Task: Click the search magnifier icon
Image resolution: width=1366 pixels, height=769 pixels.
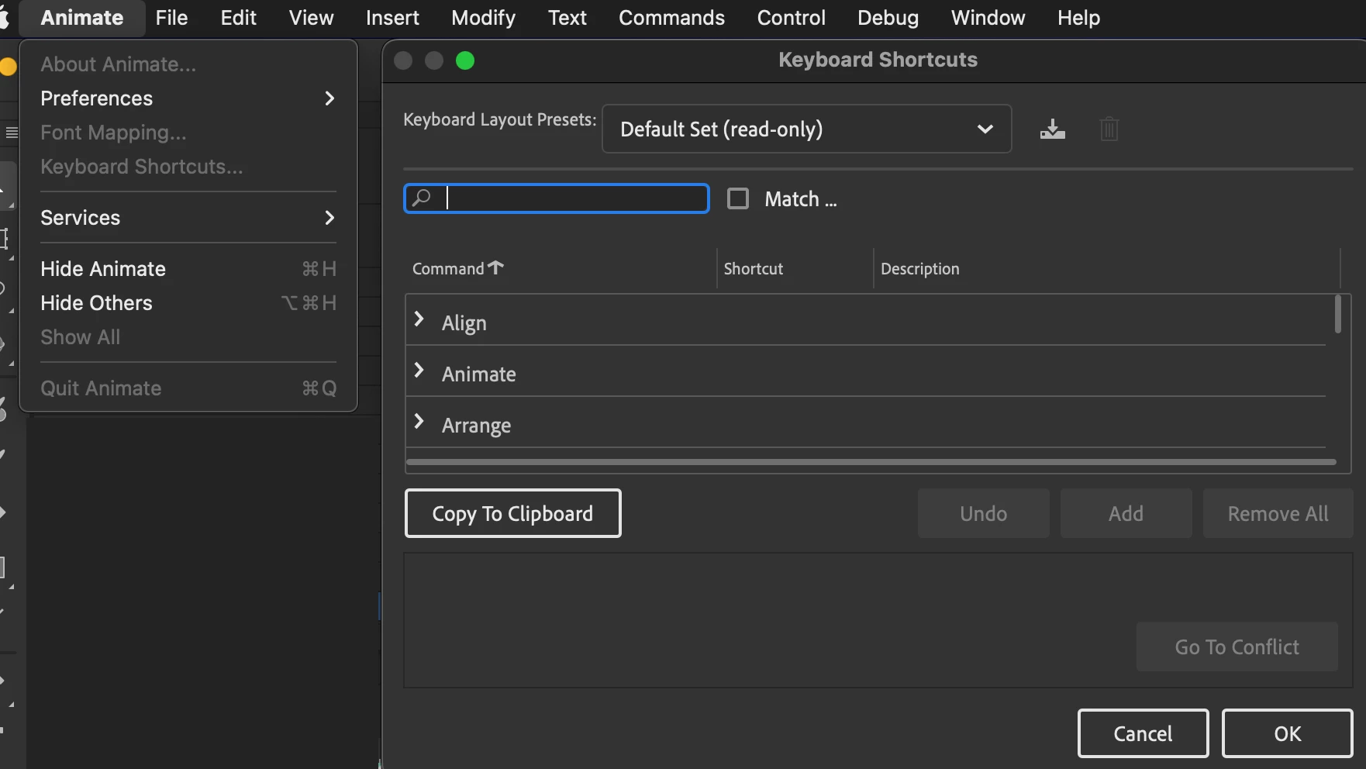Action: click(x=421, y=198)
